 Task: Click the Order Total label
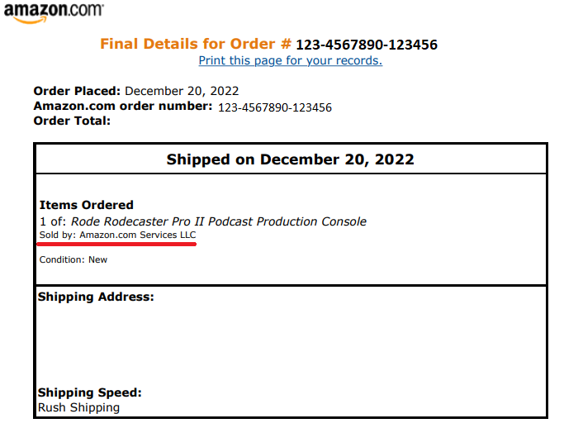72,121
